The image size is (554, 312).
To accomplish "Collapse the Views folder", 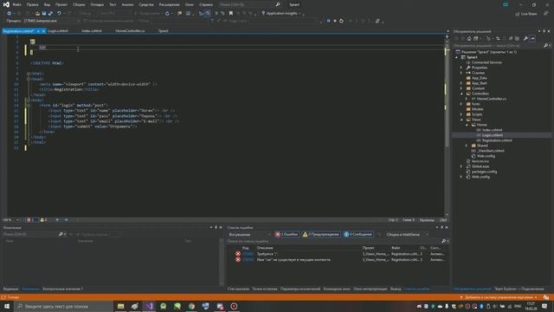I will 461,120.
